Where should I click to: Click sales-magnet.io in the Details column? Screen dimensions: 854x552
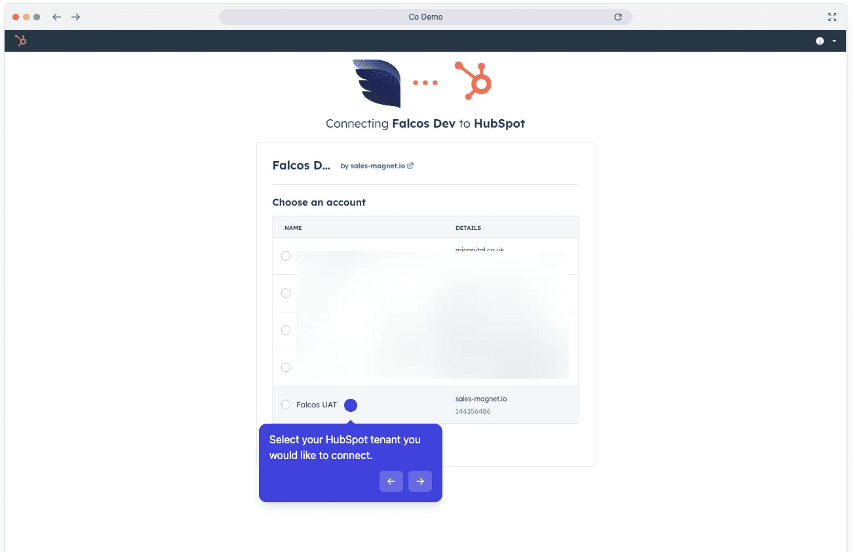(481, 399)
